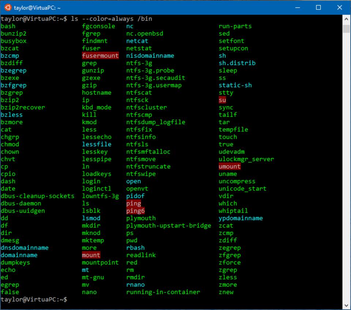This screenshot has height=310, width=351.
Task: Click the red-highlighted ping6 entry
Action: click(x=135, y=211)
